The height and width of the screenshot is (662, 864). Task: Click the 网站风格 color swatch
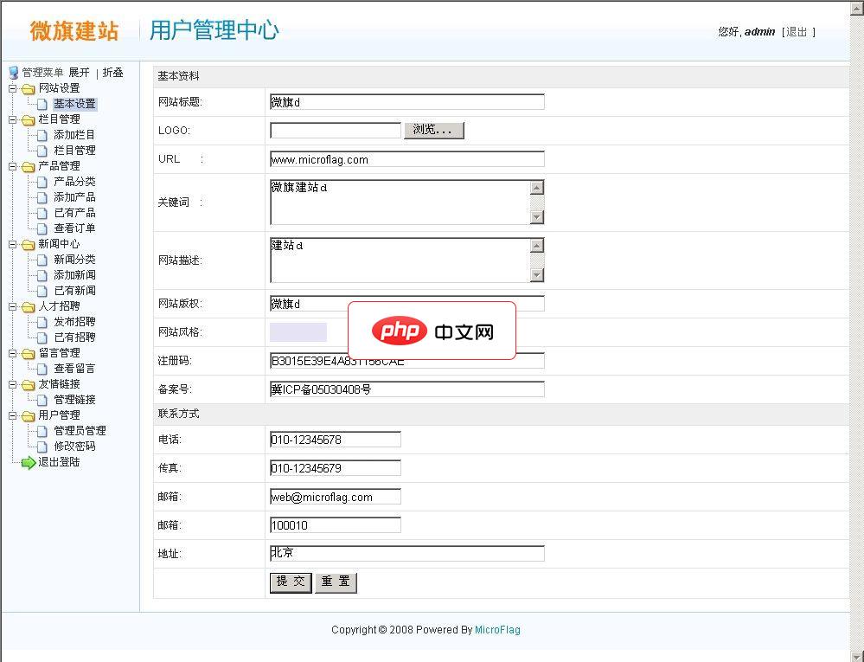click(x=298, y=332)
